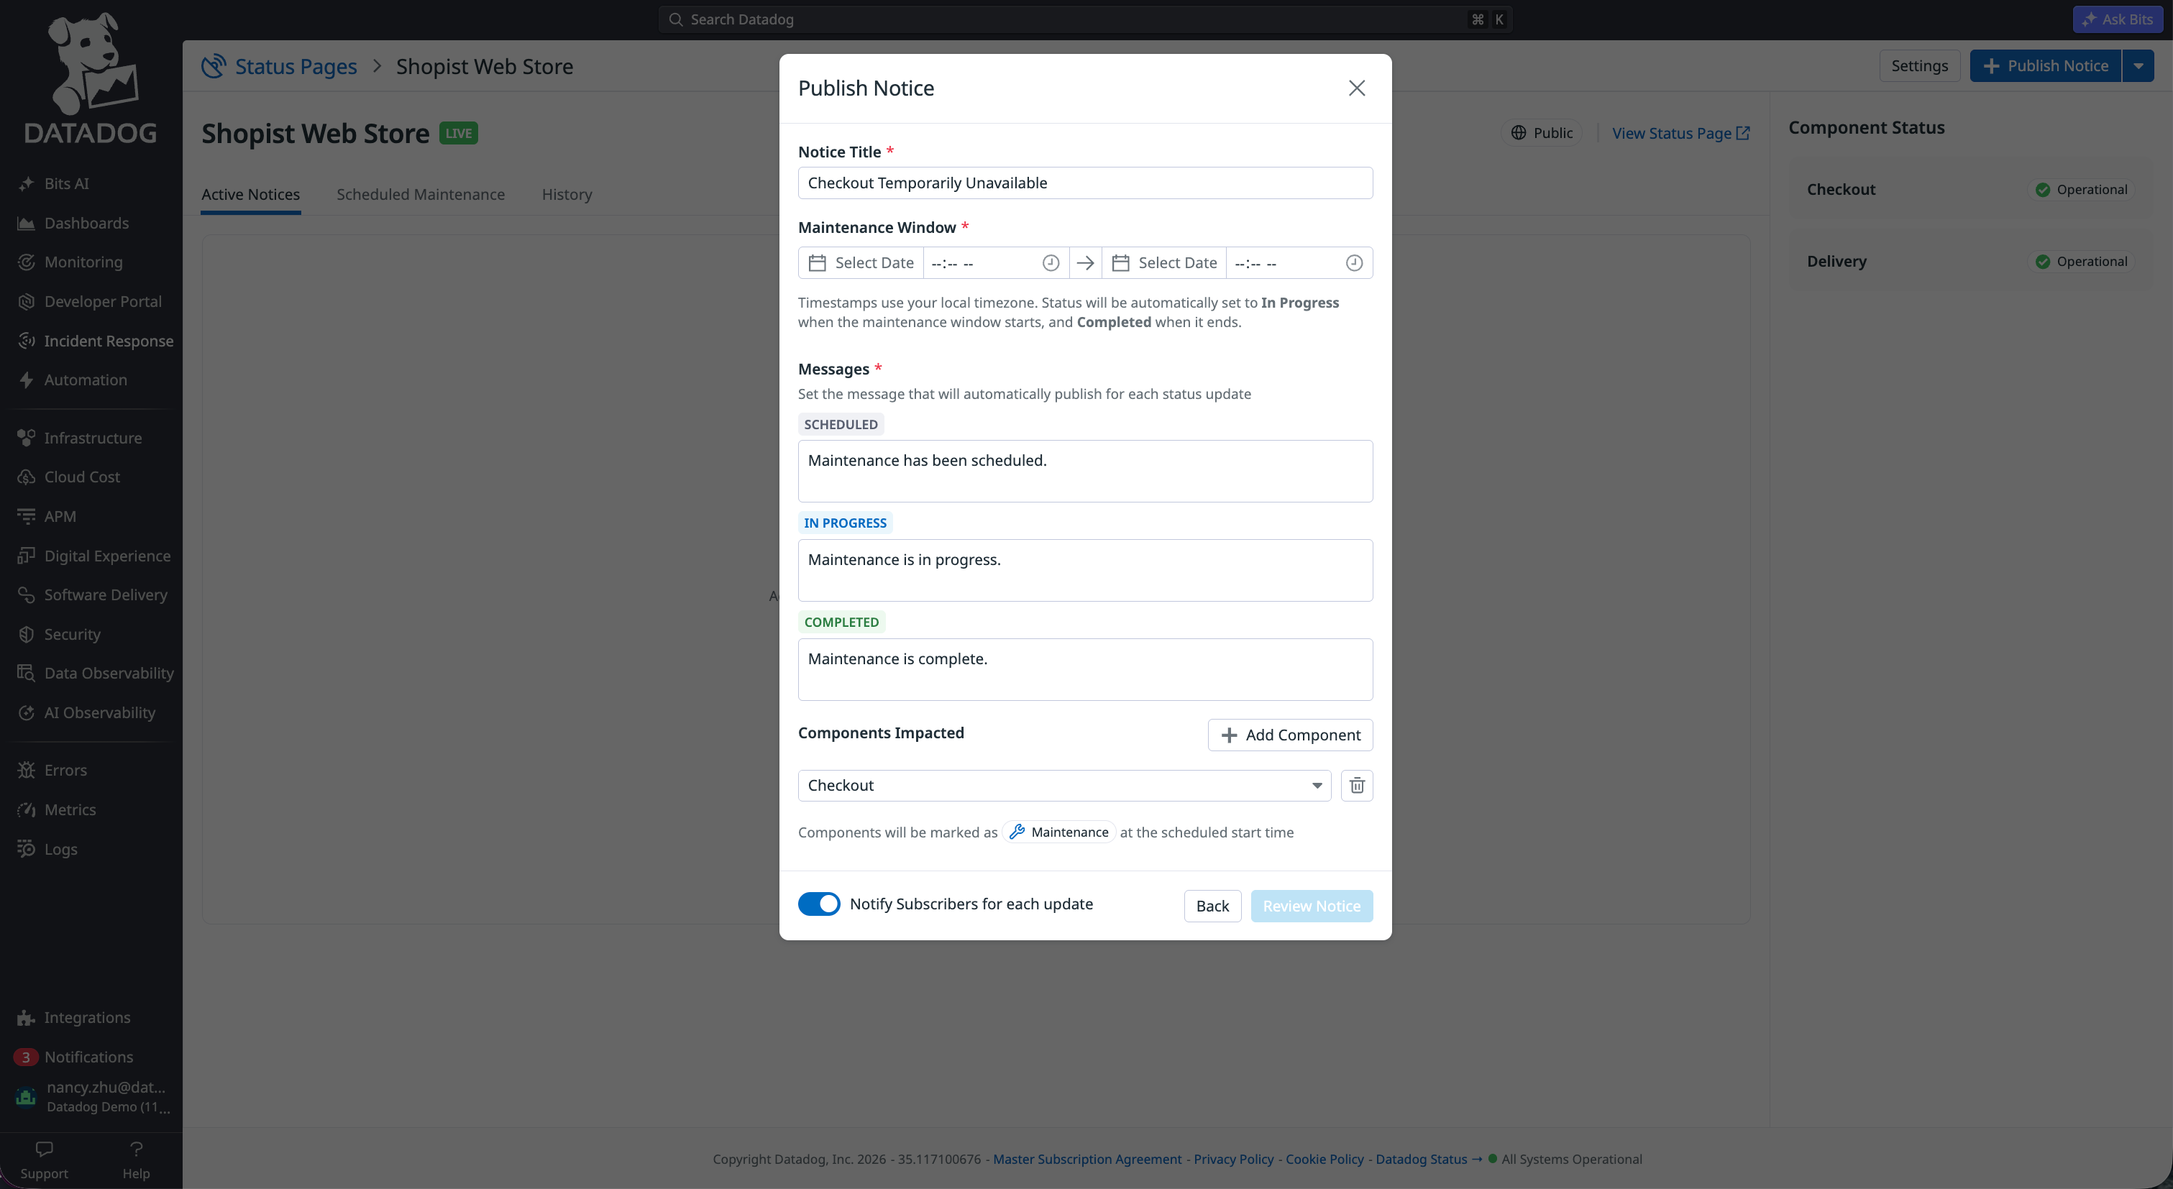Image resolution: width=2173 pixels, height=1189 pixels.
Task: Open Master Subscription Agreement link
Action: coord(1086,1160)
